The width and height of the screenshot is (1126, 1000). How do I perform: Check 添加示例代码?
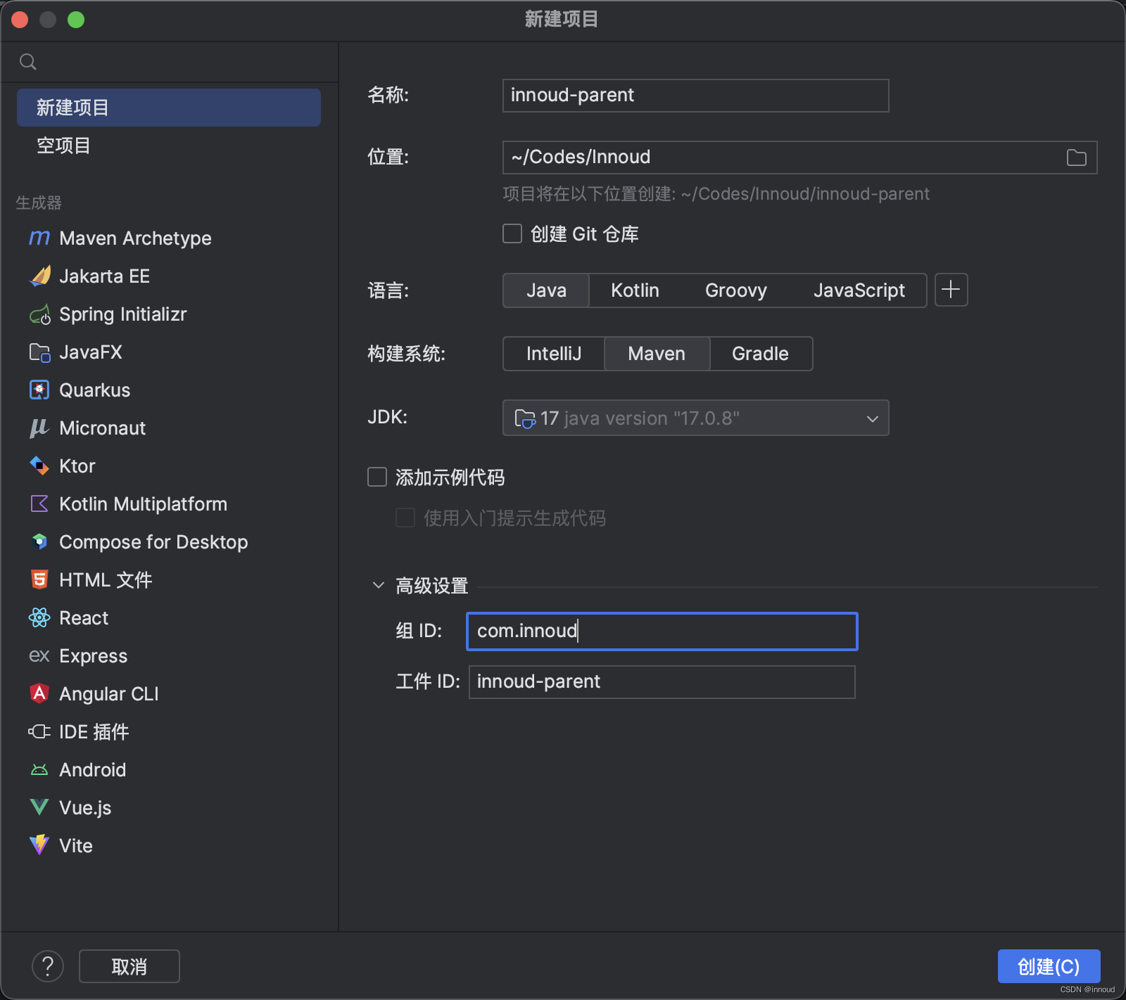point(377,477)
